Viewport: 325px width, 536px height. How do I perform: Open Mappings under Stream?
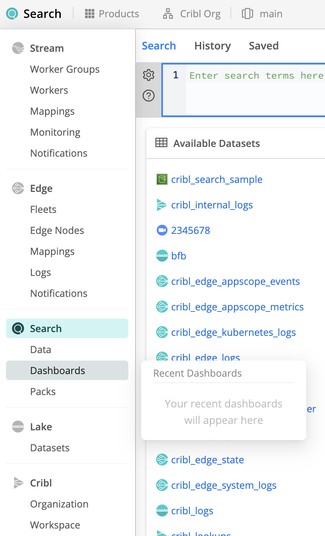(53, 111)
